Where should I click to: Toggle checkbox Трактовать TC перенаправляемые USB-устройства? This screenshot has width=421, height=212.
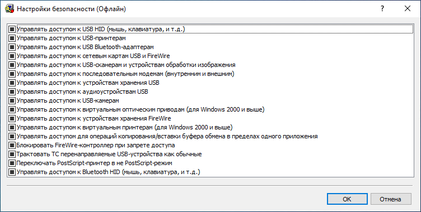pyautogui.click(x=12, y=154)
